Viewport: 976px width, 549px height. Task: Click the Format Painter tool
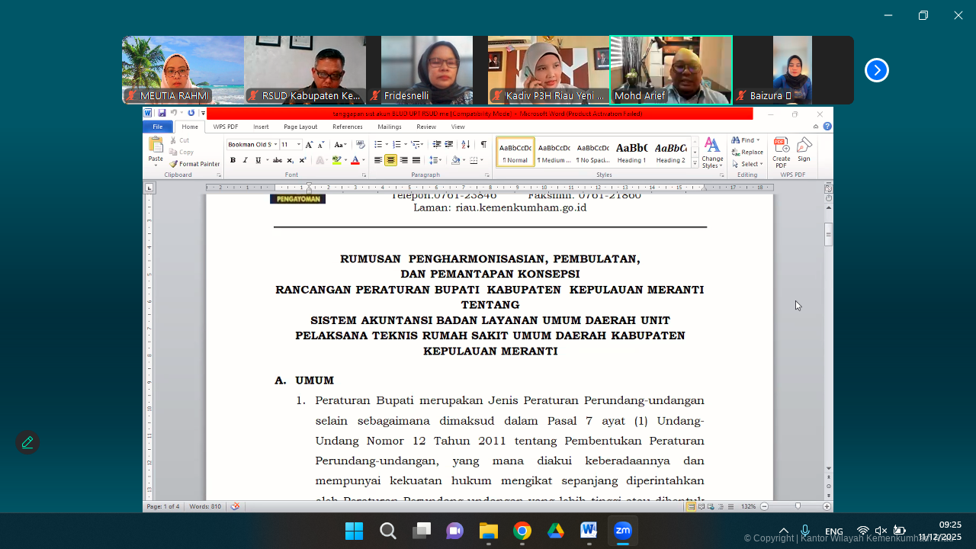coord(195,164)
